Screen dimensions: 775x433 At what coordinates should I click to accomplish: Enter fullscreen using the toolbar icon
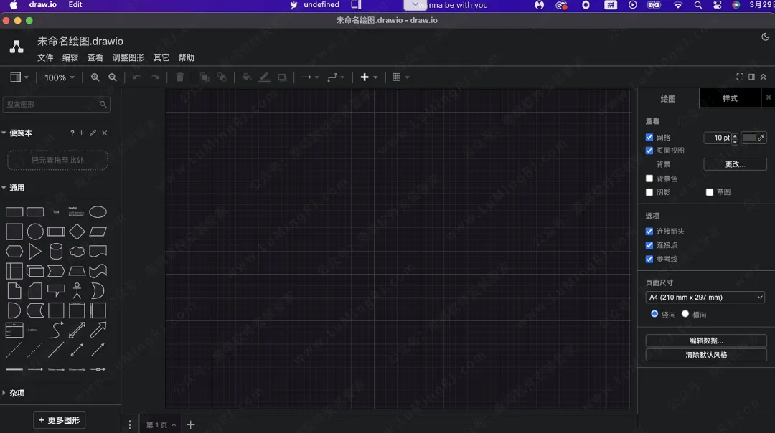[x=740, y=77]
